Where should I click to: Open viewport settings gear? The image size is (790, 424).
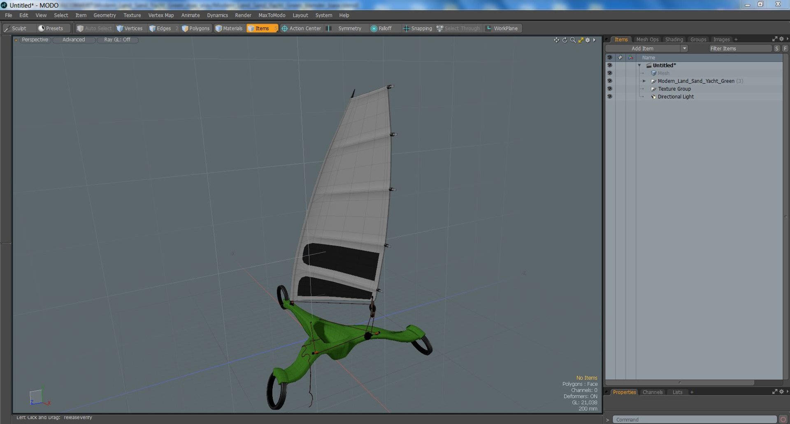[588, 40]
